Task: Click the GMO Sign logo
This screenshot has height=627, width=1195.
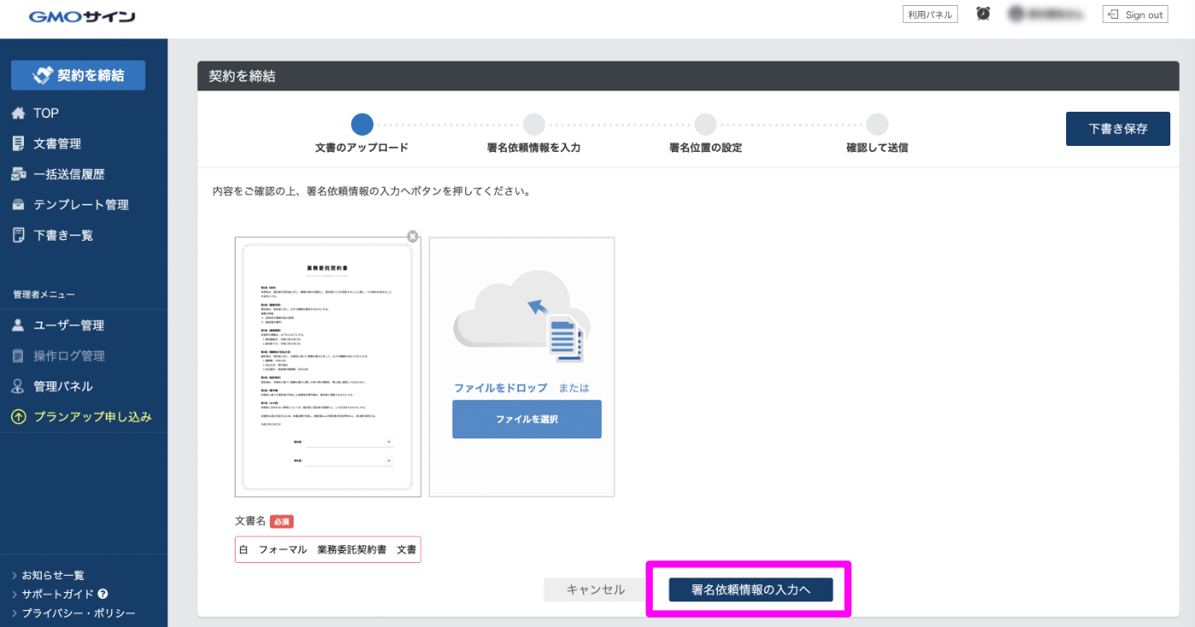Action: click(82, 16)
